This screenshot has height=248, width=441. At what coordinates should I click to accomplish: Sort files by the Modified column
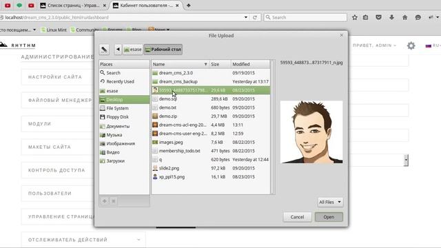250,64
